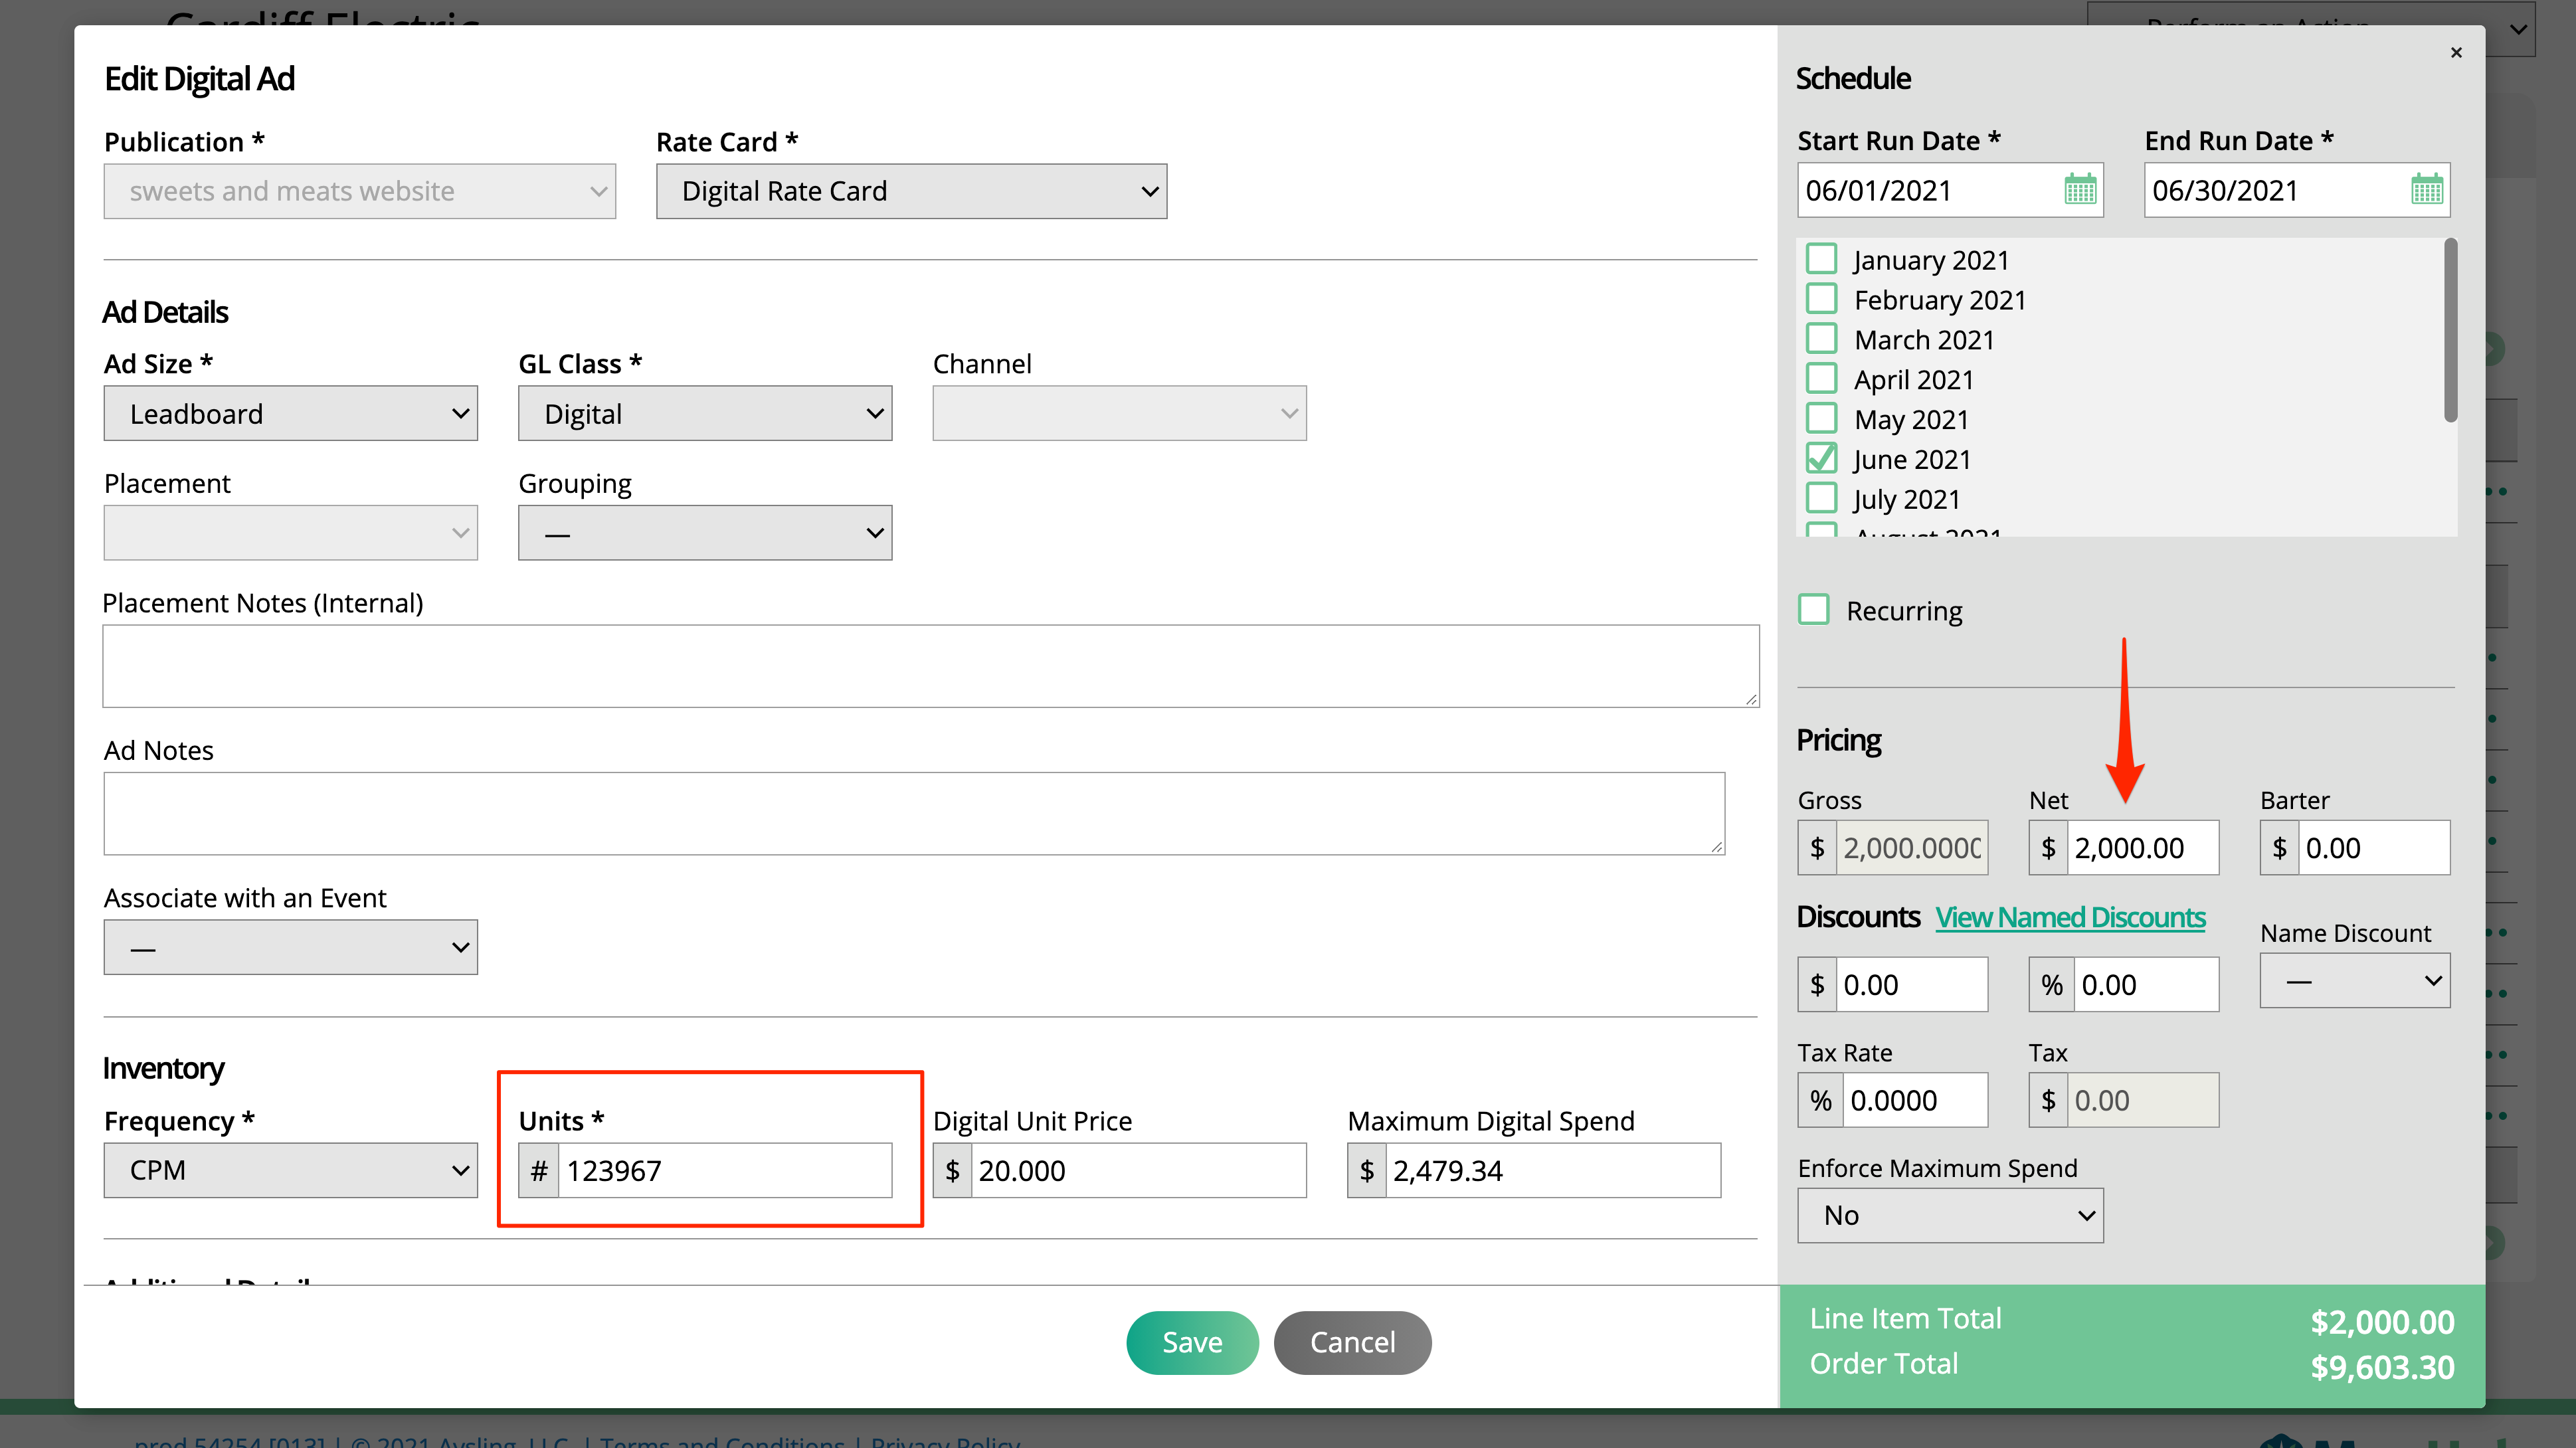Click the dollar discount field
2576x1448 pixels.
[x=1912, y=985]
